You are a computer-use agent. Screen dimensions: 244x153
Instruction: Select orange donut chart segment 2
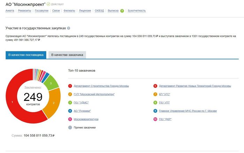click(x=54, y=103)
